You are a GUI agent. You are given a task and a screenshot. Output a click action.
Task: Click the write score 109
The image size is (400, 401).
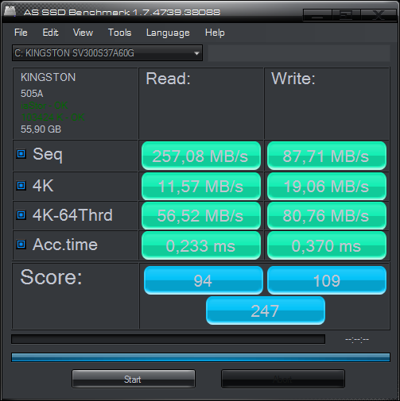(x=327, y=280)
